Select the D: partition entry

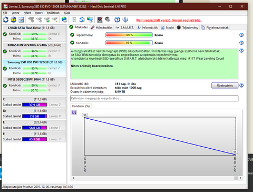coord(34,113)
